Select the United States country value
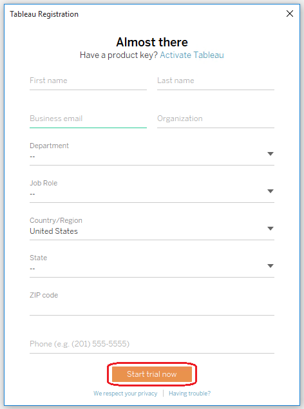This screenshot has height=409, width=304. (x=53, y=231)
